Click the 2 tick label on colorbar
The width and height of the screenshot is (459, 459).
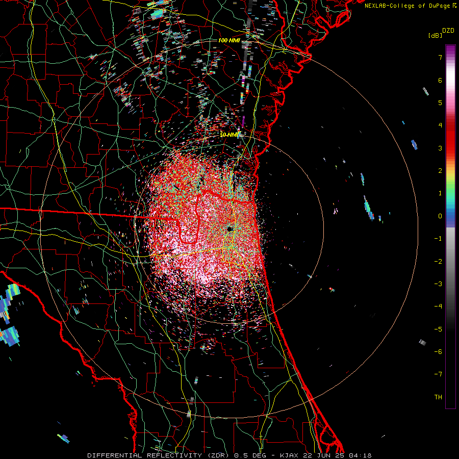[x=440, y=170]
